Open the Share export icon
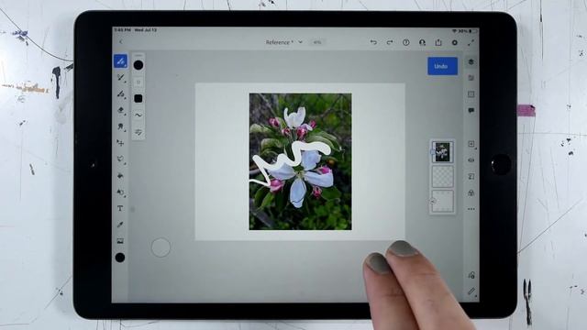This screenshot has width=587, height=330. pos(438,42)
